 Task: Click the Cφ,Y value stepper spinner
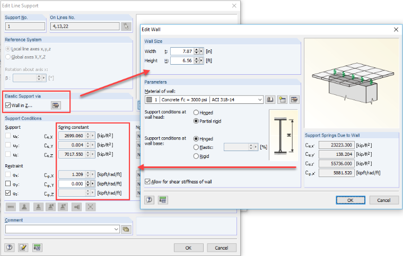coord(88,183)
